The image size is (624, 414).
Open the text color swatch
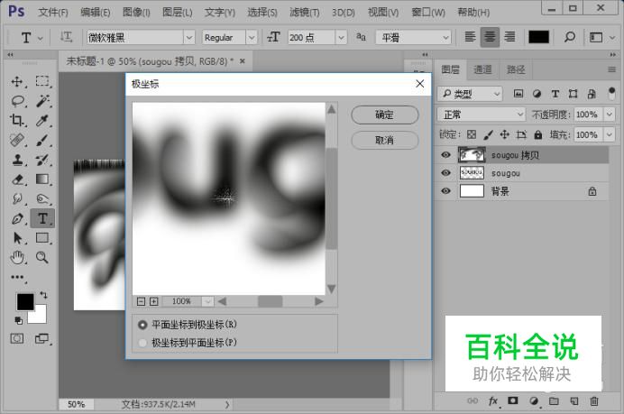tap(538, 37)
